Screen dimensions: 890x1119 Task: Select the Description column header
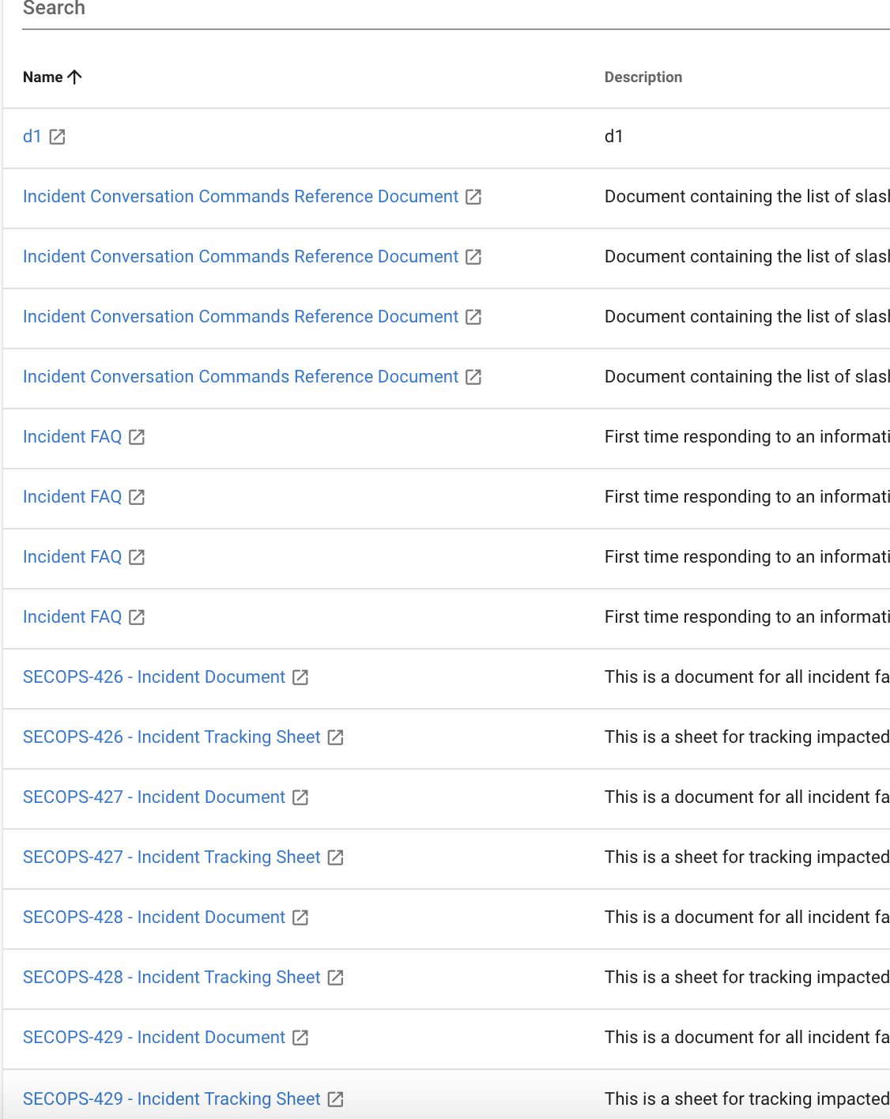(x=643, y=77)
